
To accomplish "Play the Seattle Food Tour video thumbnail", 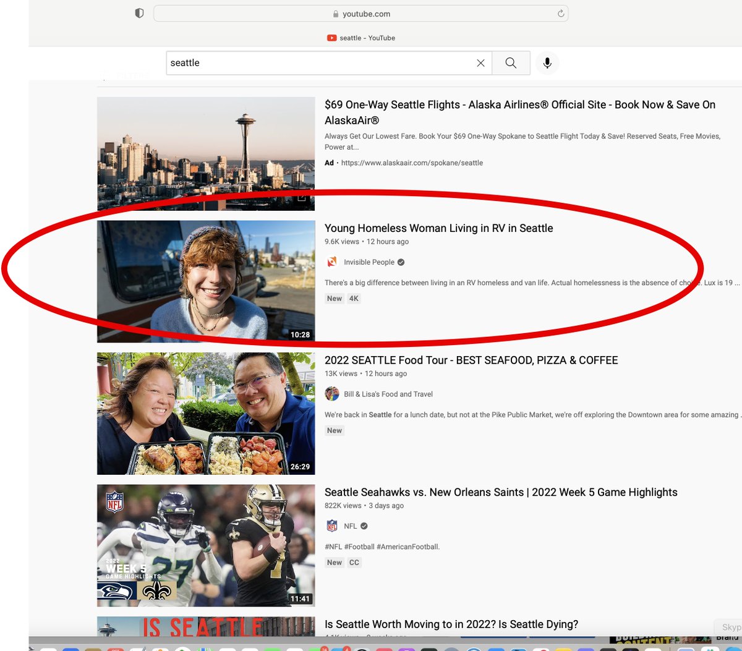I will (206, 414).
